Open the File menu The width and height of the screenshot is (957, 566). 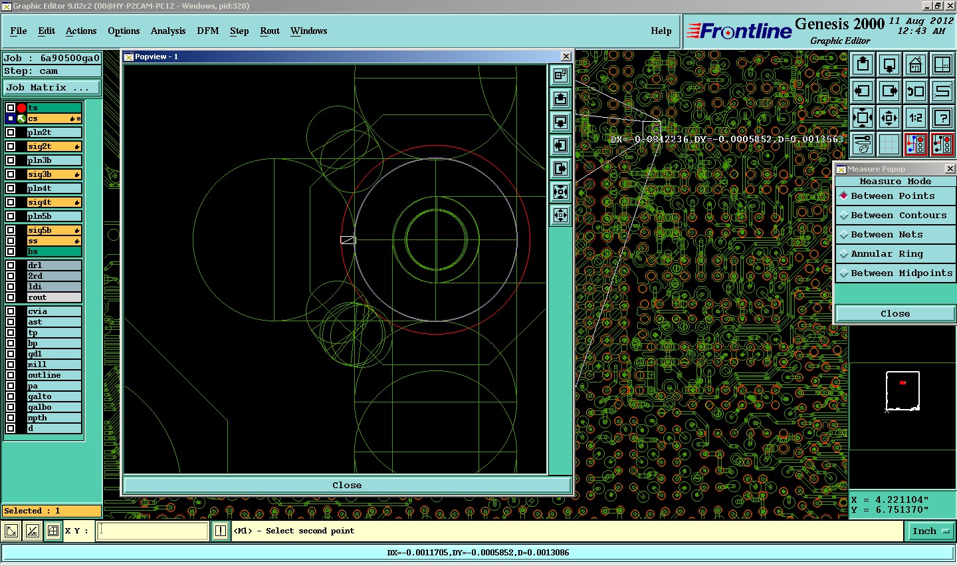click(x=19, y=31)
